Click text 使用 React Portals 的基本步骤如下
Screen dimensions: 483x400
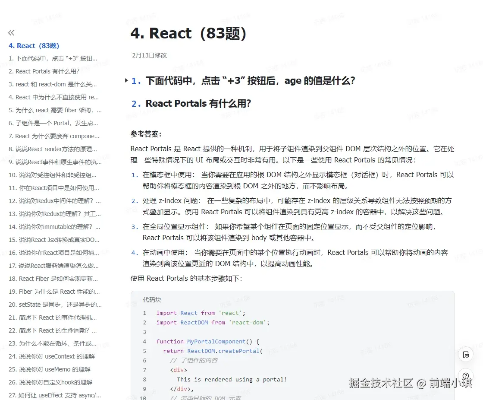(186, 278)
